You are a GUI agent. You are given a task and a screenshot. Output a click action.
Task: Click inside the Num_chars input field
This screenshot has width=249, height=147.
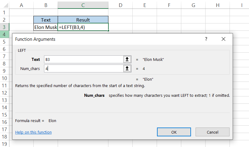pyautogui.click(x=84, y=68)
